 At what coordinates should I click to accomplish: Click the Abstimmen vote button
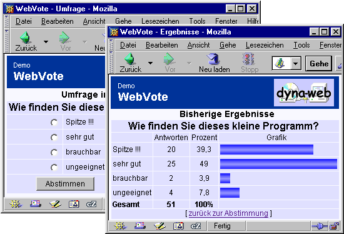click(65, 184)
